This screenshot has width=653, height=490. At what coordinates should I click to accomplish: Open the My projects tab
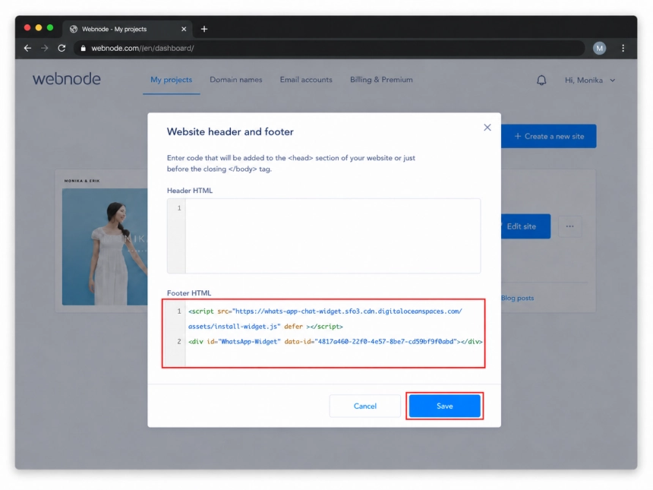coord(171,80)
